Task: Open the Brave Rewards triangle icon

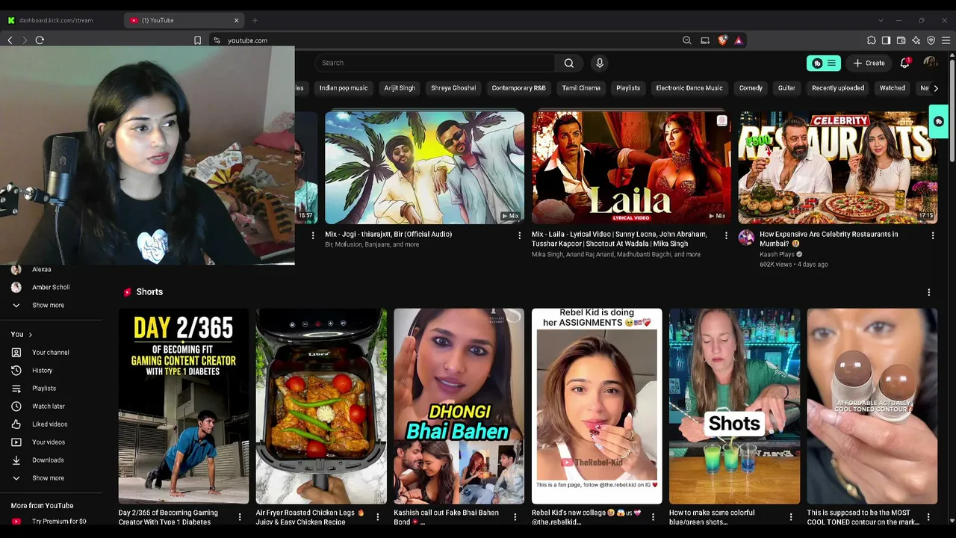Action: click(739, 40)
